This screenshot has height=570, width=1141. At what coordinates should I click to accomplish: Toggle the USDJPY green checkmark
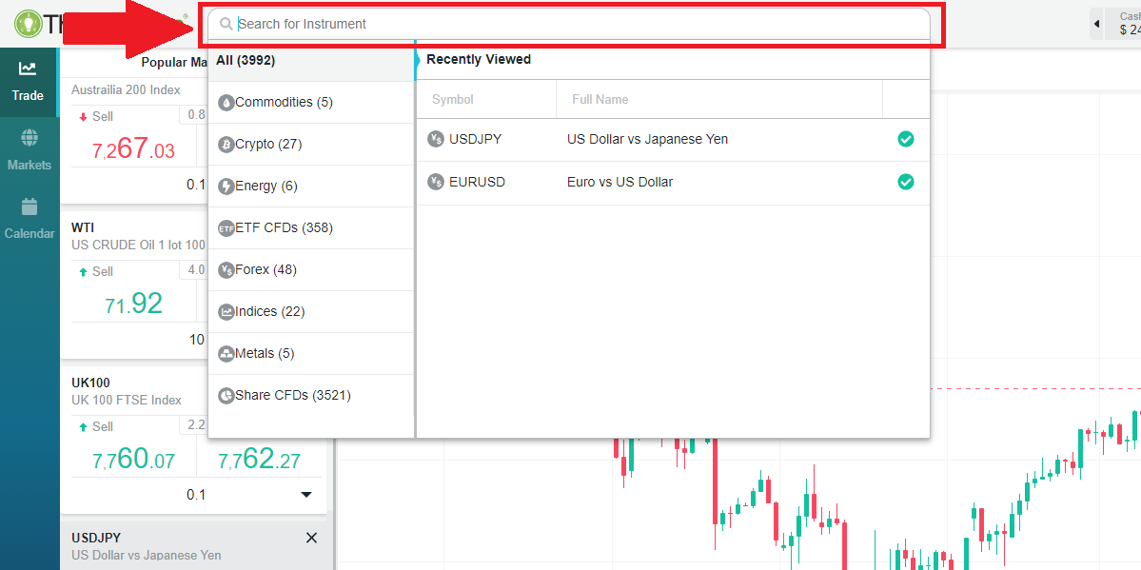(x=906, y=139)
